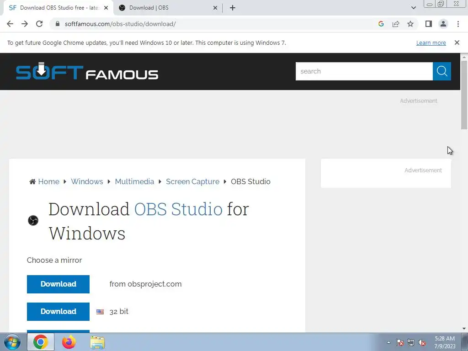
Task: Share this page using the share icon
Action: pyautogui.click(x=396, y=24)
